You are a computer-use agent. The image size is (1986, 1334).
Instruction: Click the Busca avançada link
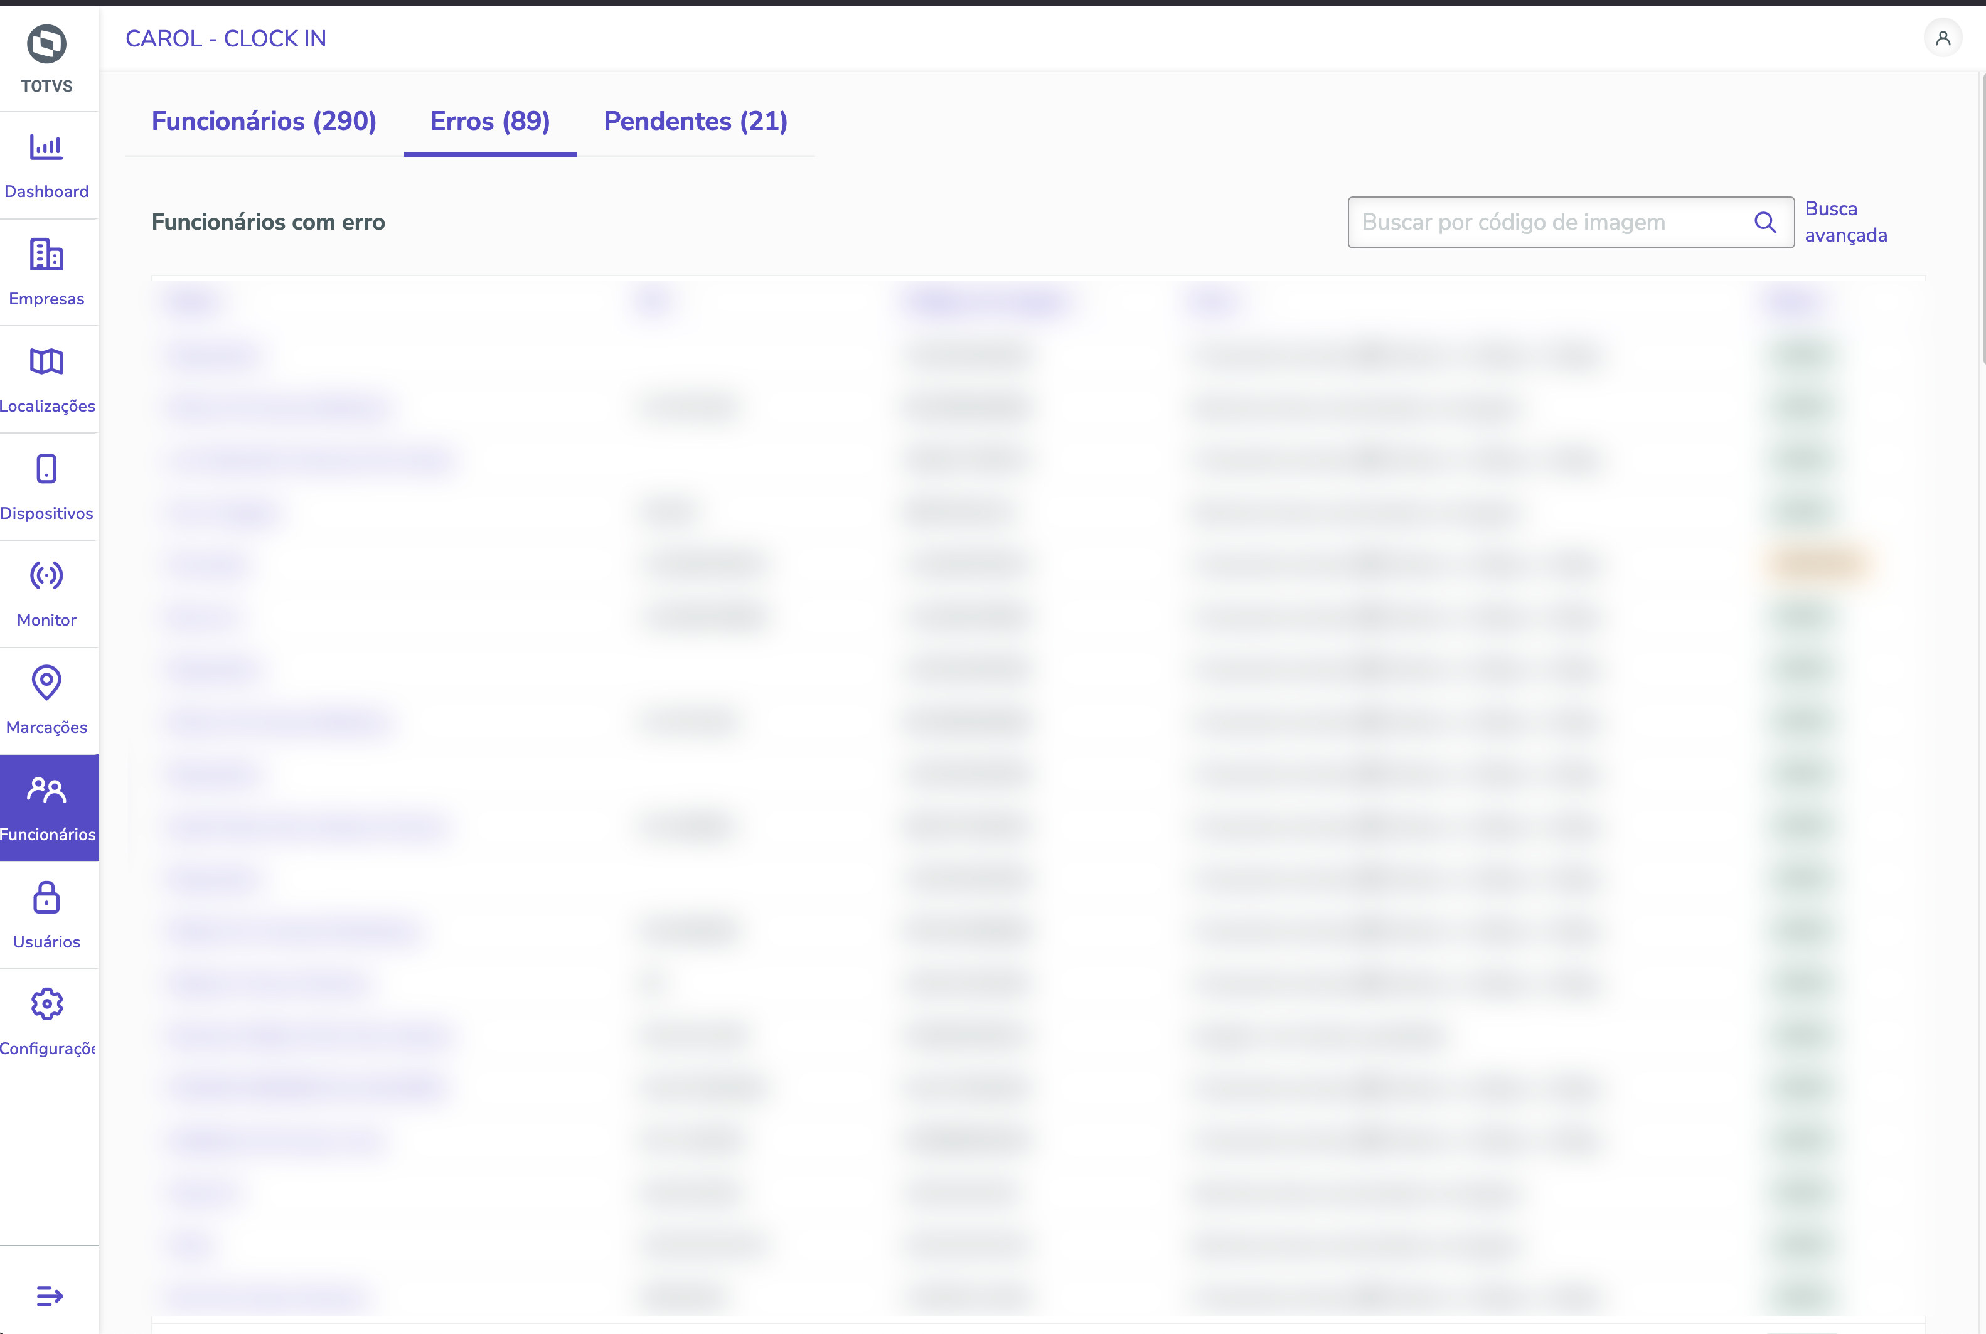(x=1845, y=222)
